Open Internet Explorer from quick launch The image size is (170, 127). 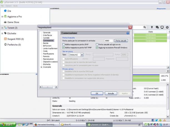(23, 125)
